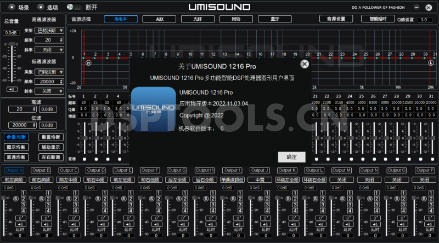Mute Output-F with its speaker icon

(156, 224)
